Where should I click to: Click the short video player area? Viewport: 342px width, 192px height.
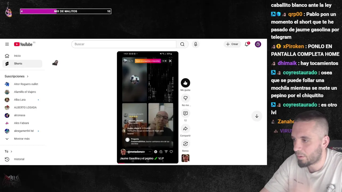pyautogui.click(x=147, y=107)
